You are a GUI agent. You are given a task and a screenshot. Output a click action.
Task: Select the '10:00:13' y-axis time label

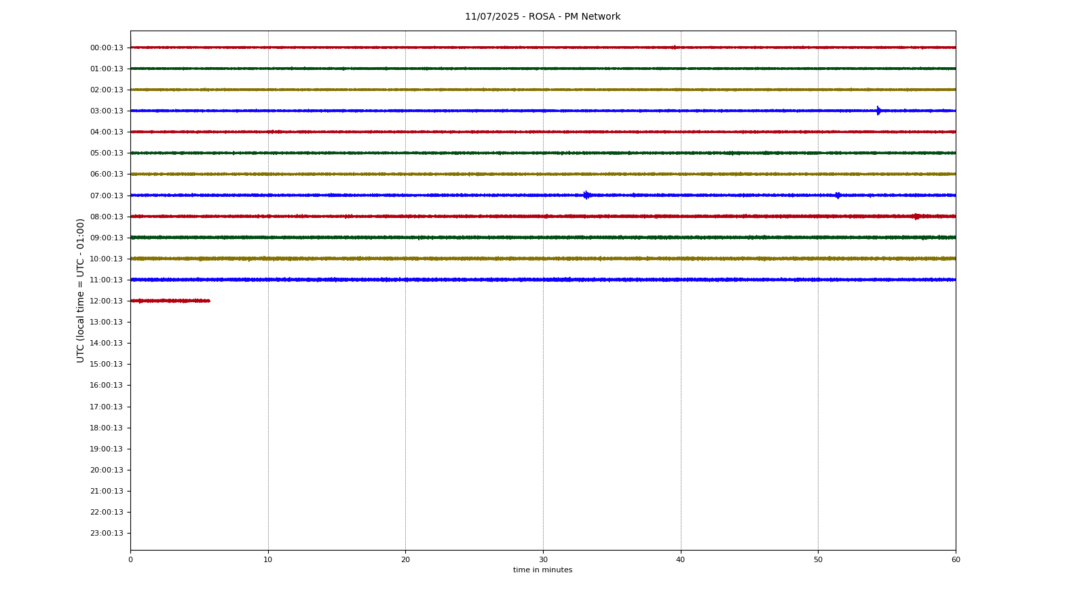(107, 259)
